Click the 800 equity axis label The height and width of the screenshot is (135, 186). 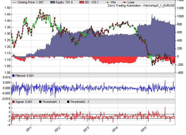[179, 24]
